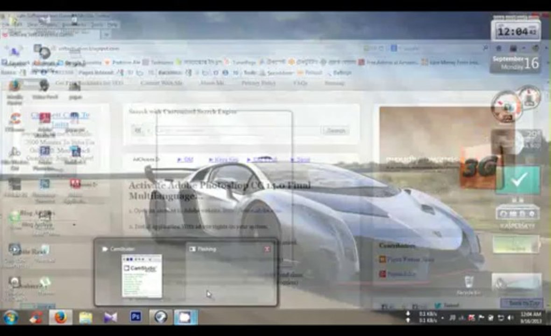Click the volume speaker tray icon

click(510, 318)
